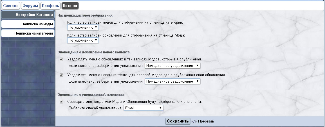Open dropdown for mod records per category page
Image resolution: width=325 pixels, height=127 pixels.
point(83,27)
